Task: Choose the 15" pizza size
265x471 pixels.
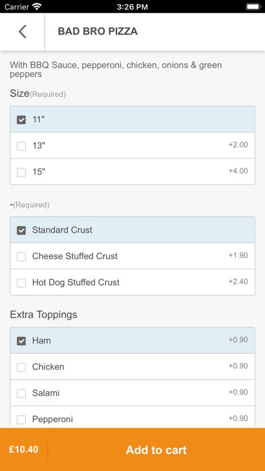Action: coord(22,172)
